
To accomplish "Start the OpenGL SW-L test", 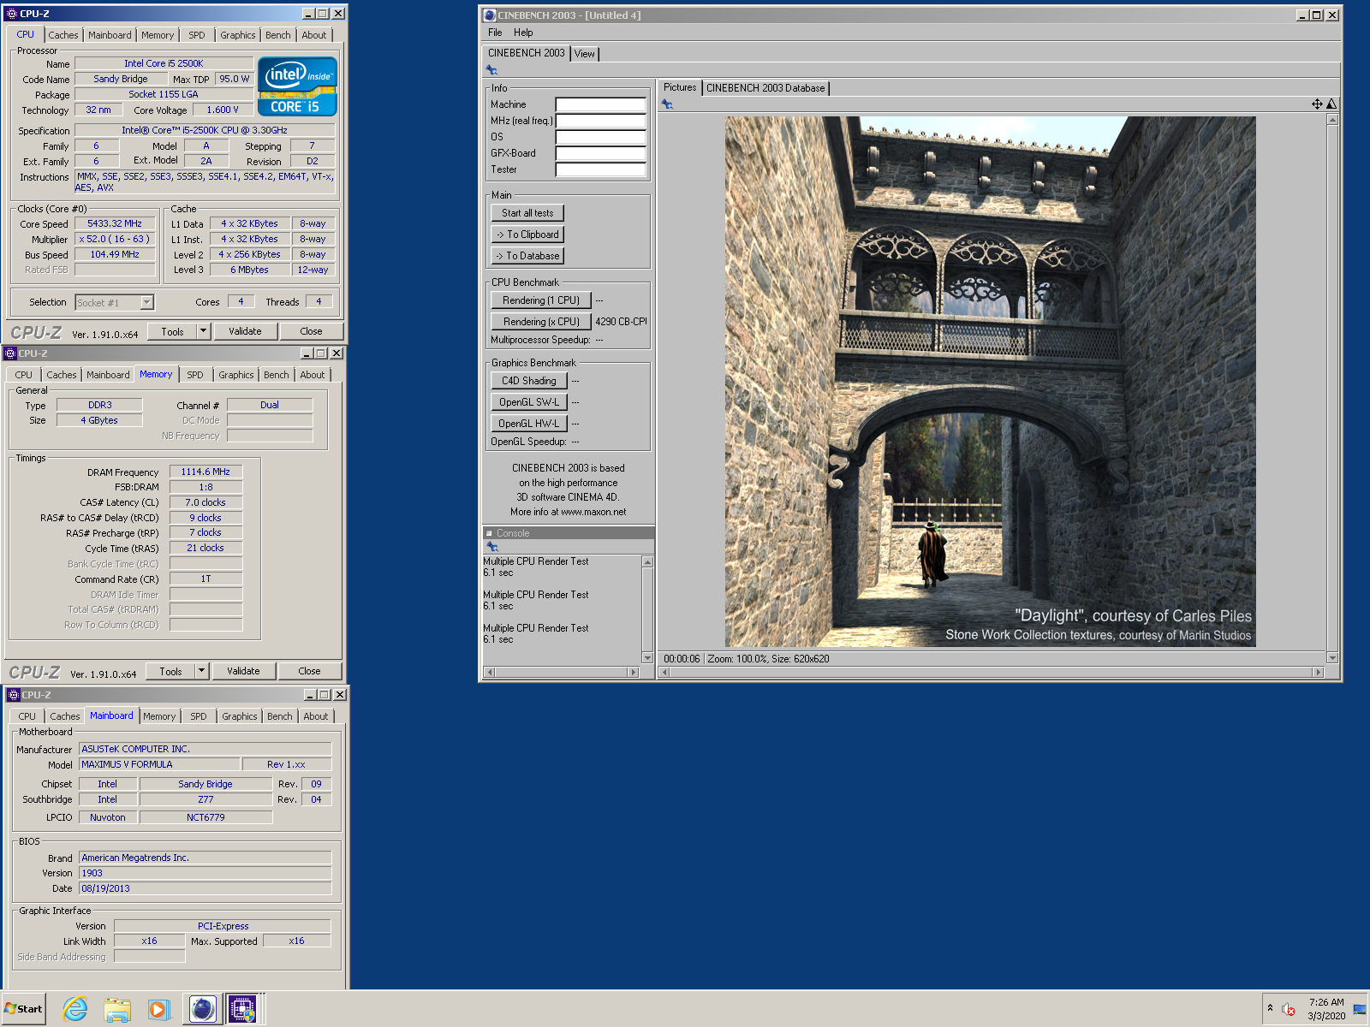I will (x=529, y=402).
